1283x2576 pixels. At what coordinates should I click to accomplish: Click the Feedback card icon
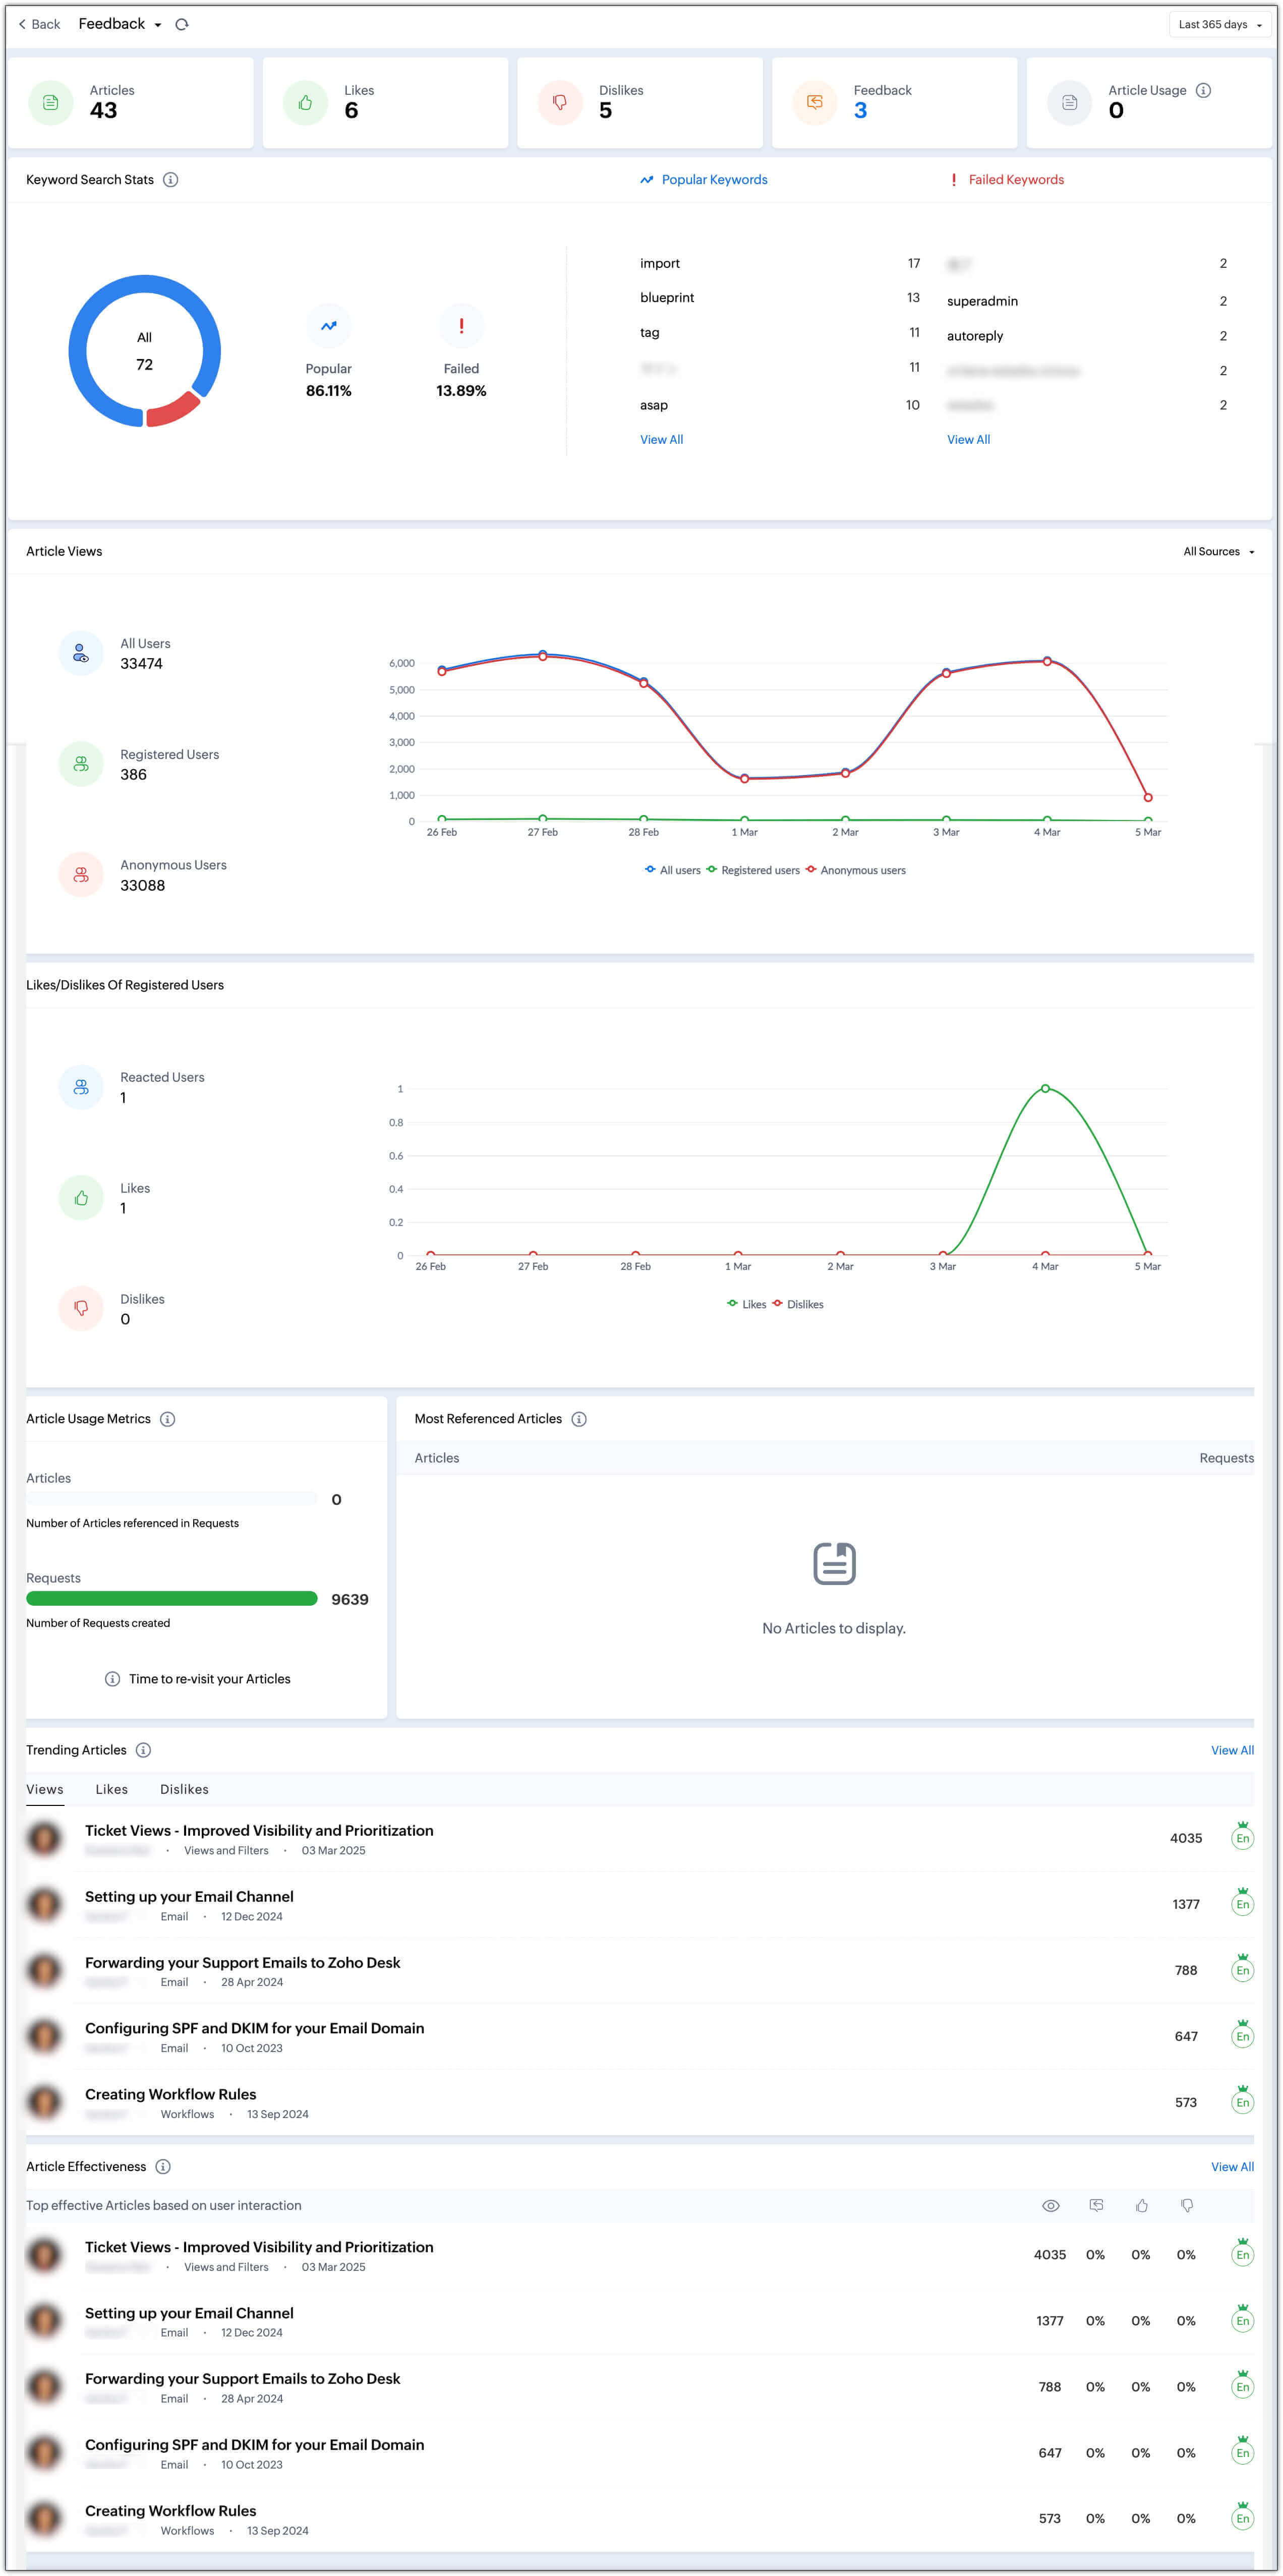pyautogui.click(x=815, y=102)
